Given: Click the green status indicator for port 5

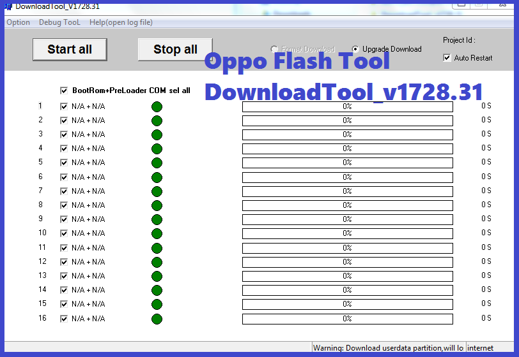Looking at the screenshot, I should [x=157, y=163].
